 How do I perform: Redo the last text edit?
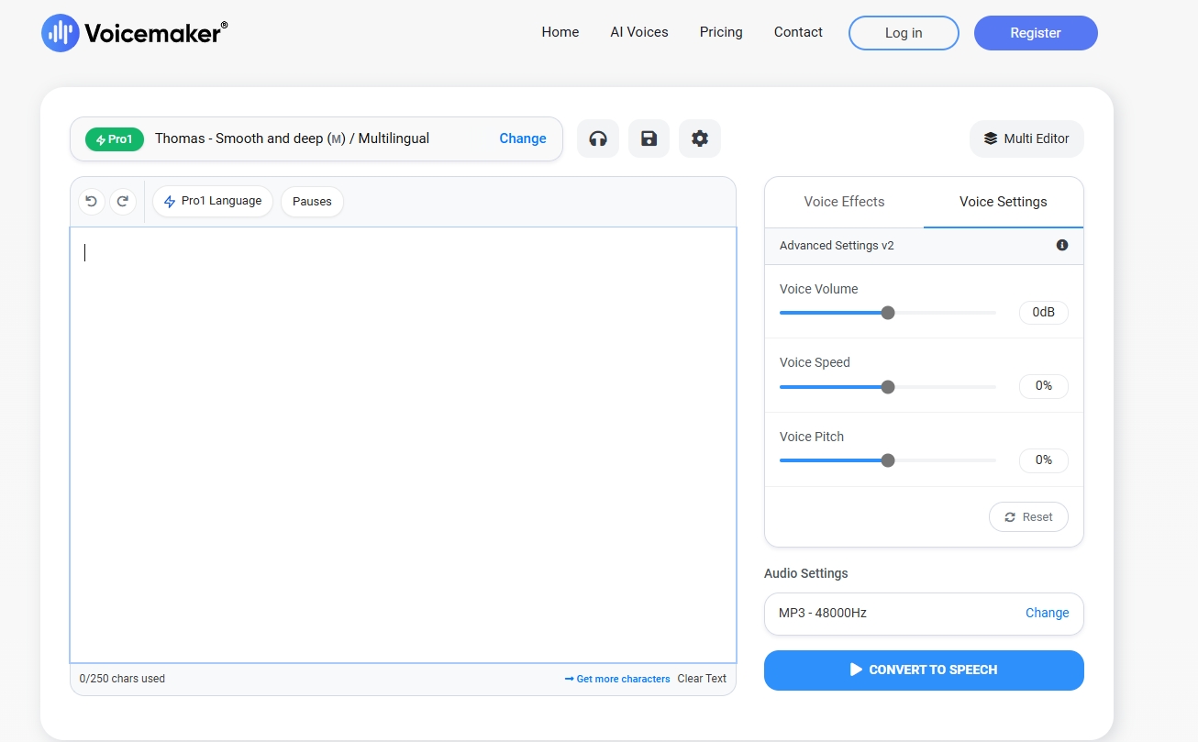pyautogui.click(x=123, y=202)
